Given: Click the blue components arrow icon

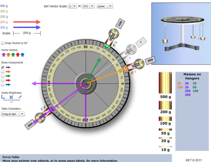Looking at the screenshot, I should pyautogui.click(x=8, y=85).
